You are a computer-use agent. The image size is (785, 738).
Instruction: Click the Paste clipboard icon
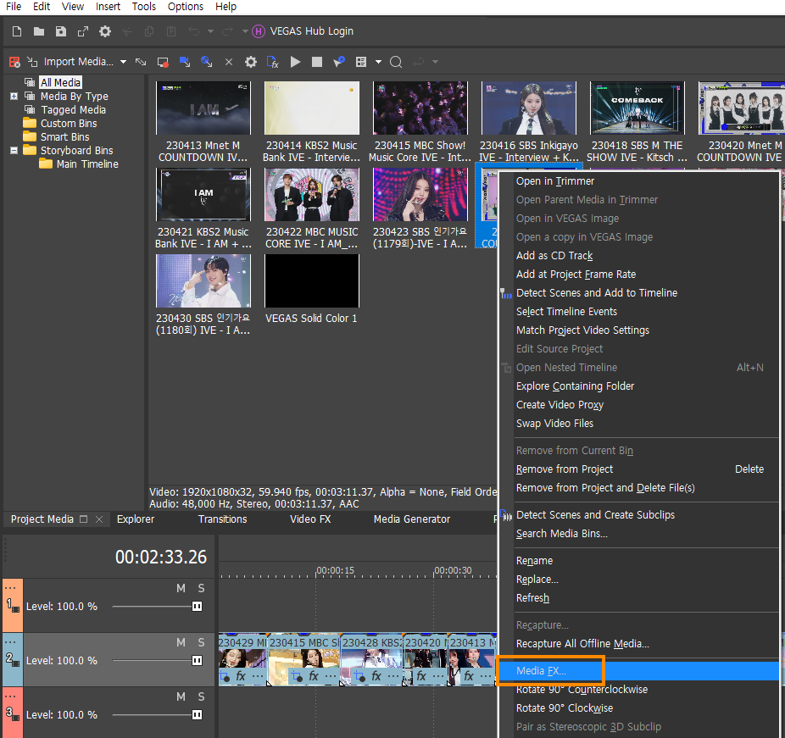point(170,31)
